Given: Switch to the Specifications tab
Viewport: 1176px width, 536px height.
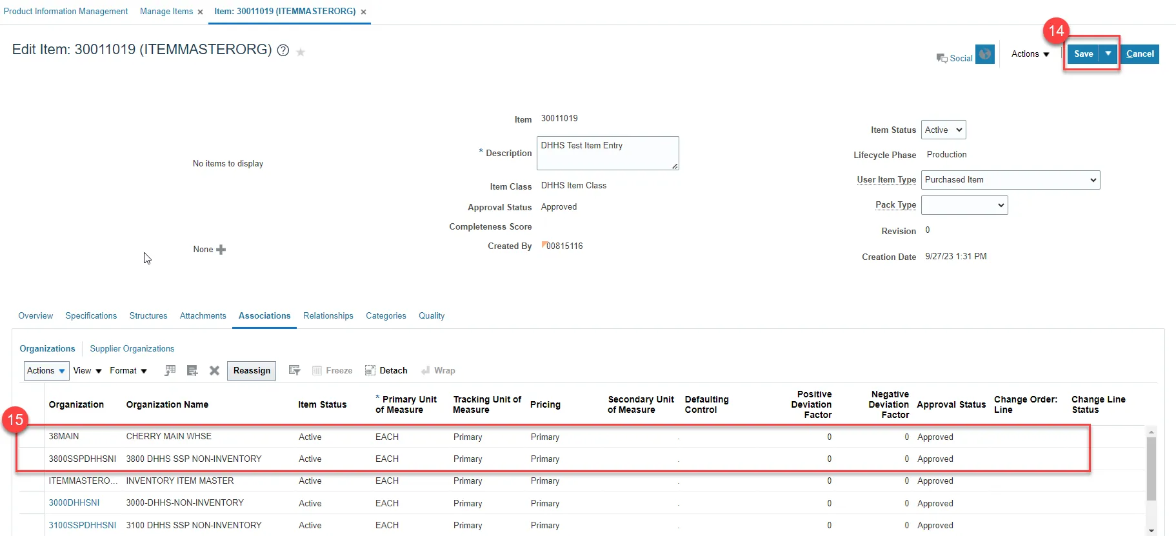Looking at the screenshot, I should 91,316.
